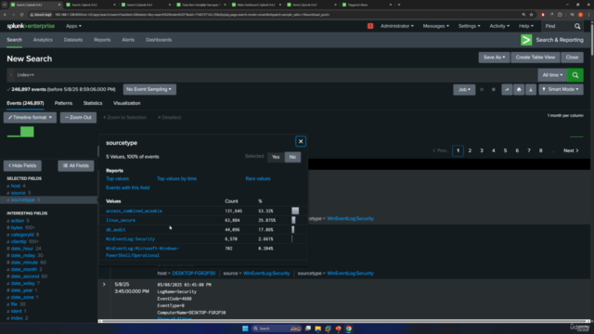Go to the Alerts tab
Image resolution: width=594 pixels, height=334 pixels.
pos(128,40)
